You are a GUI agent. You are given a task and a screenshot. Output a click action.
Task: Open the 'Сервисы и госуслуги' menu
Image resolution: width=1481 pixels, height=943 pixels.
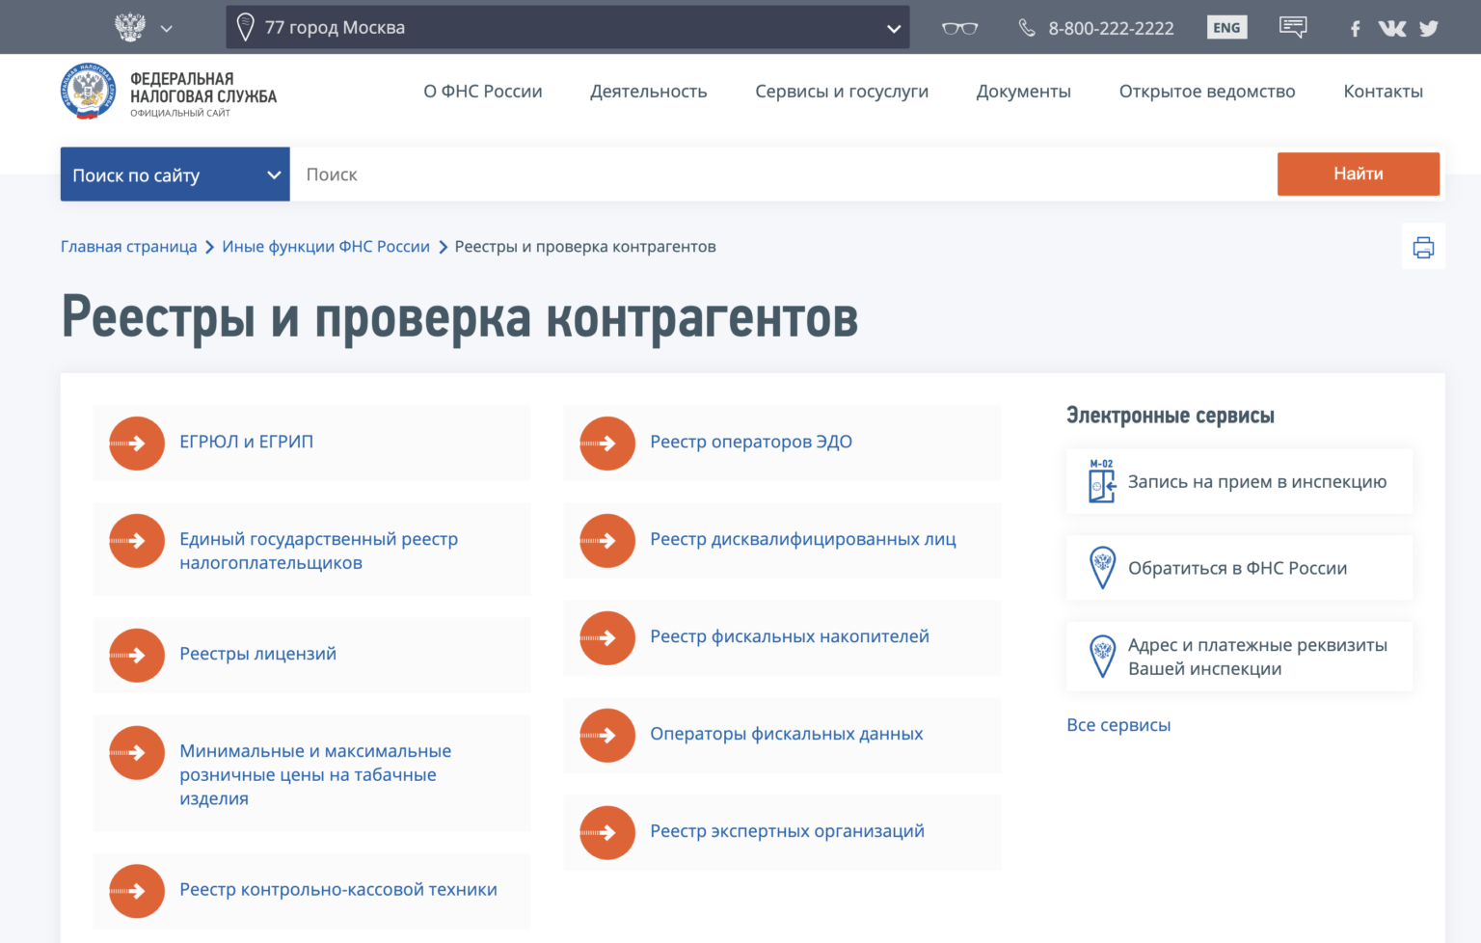pos(842,92)
